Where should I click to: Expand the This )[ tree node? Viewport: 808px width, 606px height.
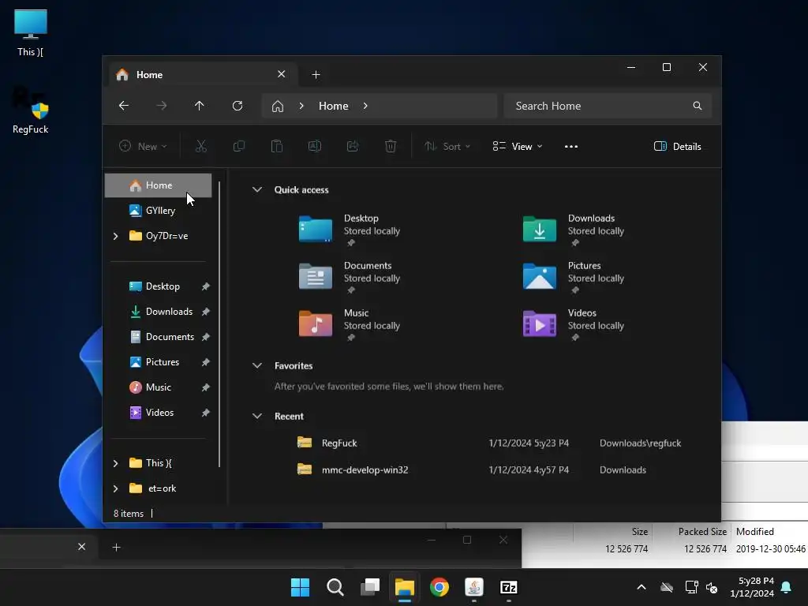click(115, 463)
